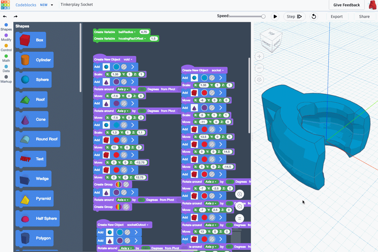Zoom in the code workspace
The height and width of the screenshot is (252, 378).
click(240, 194)
